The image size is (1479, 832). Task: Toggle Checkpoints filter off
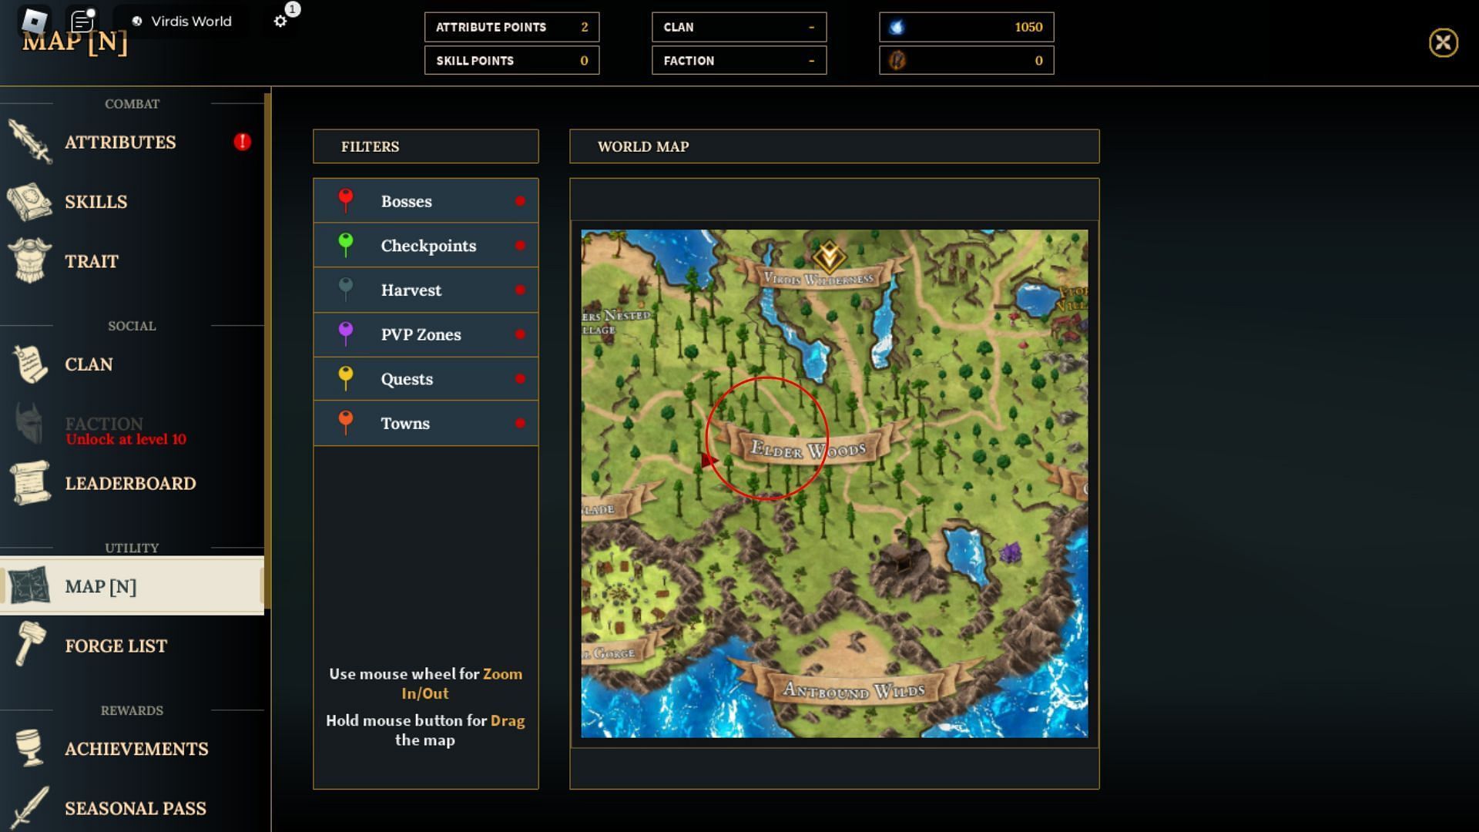click(x=518, y=245)
